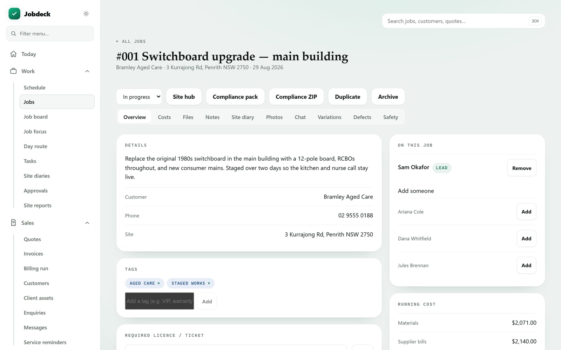Add Ariana Cole to the job
Image resolution: width=561 pixels, height=350 pixels.
coord(526,212)
